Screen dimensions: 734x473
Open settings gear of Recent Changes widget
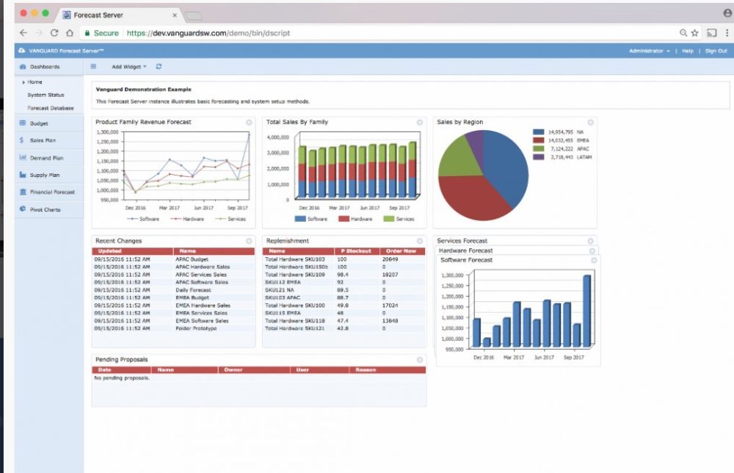pyautogui.click(x=249, y=241)
